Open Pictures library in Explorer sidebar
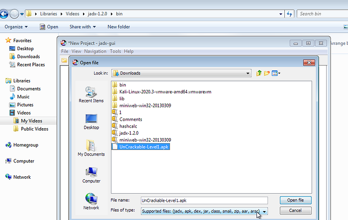Screen dimensions: 348x220 tap(21, 105)
